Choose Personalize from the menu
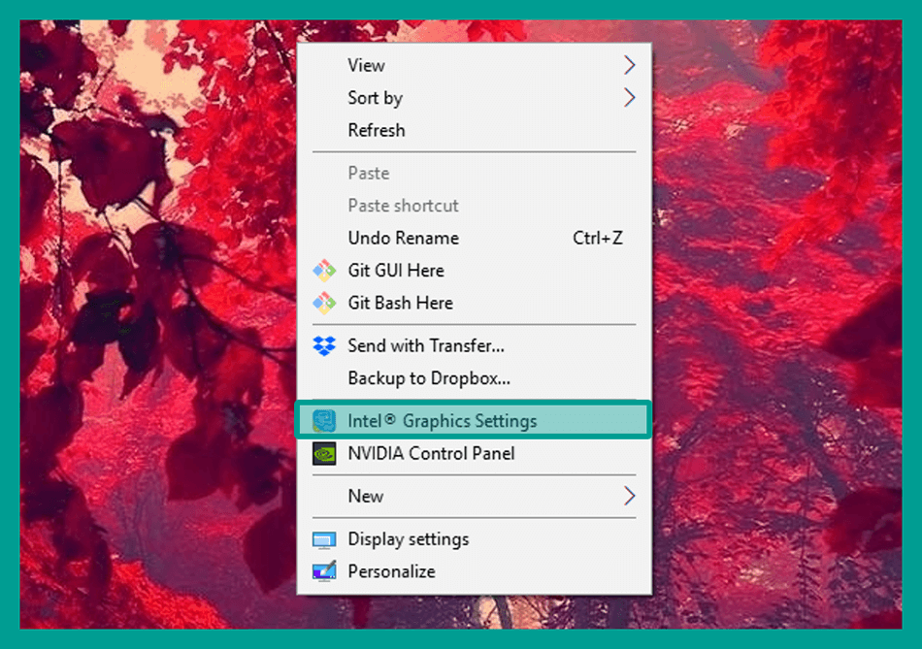 tap(474, 571)
